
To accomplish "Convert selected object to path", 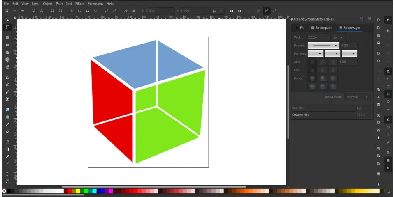I will 126,11.
